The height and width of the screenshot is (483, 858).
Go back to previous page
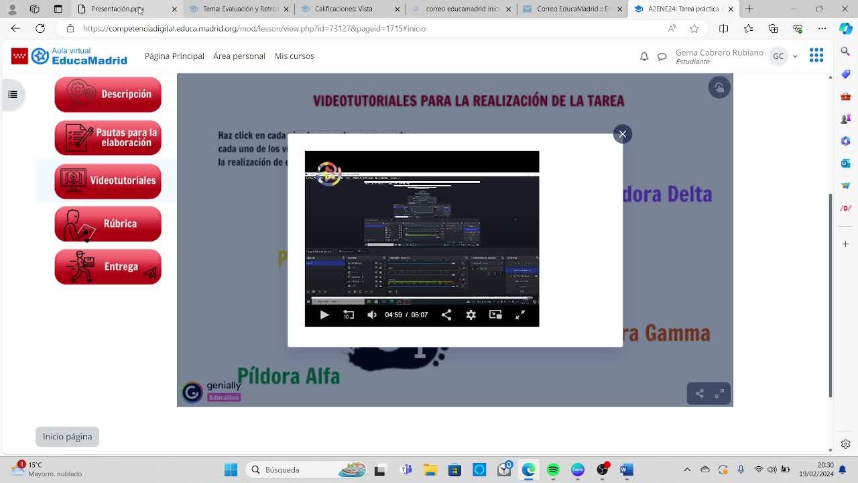pyautogui.click(x=16, y=29)
